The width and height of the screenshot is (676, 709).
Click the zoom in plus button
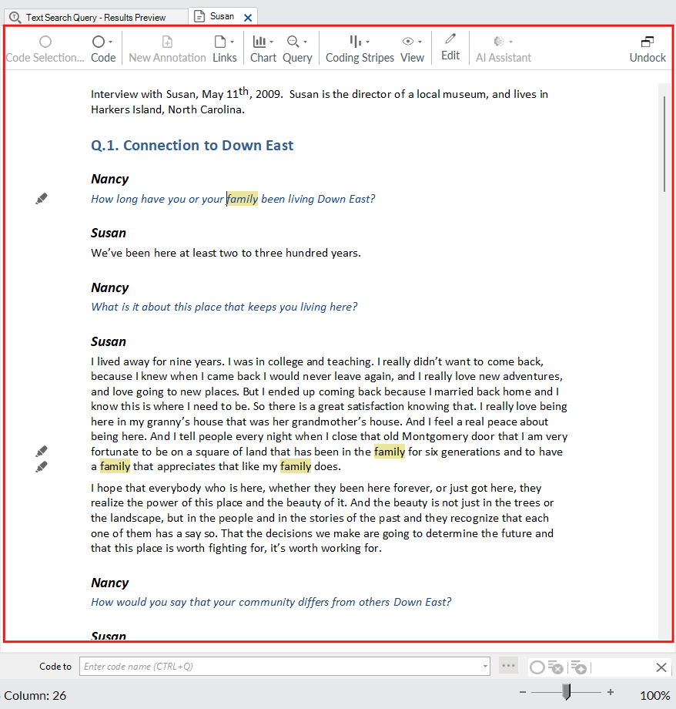point(611,692)
